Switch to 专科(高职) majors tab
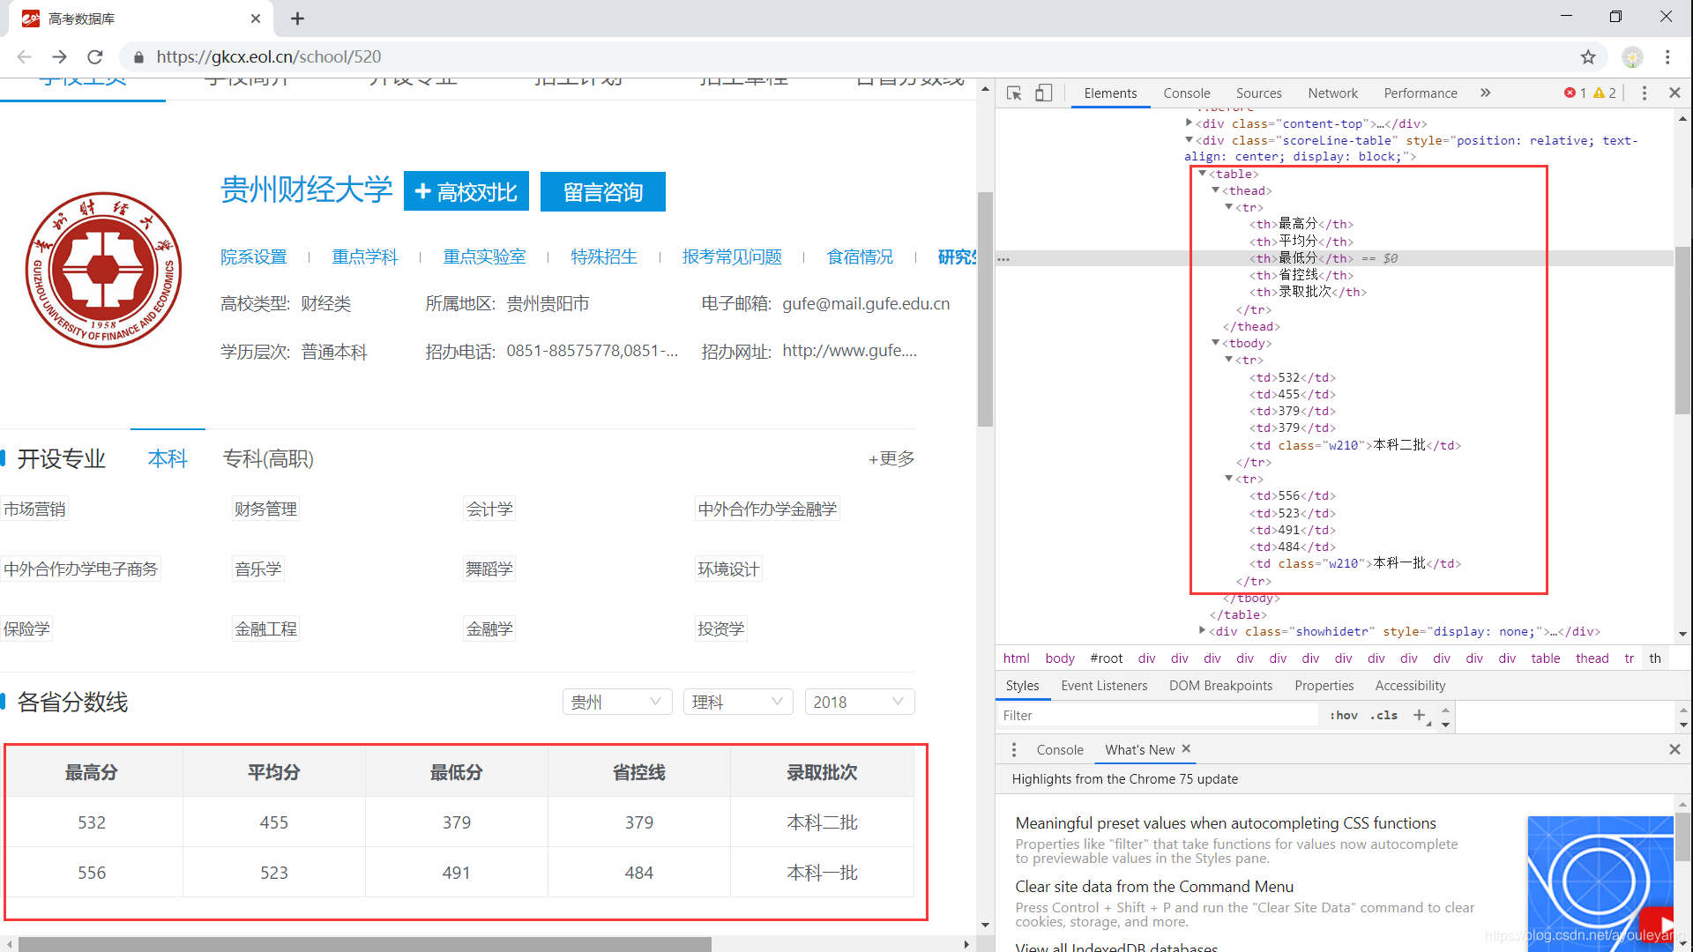 pyautogui.click(x=268, y=458)
